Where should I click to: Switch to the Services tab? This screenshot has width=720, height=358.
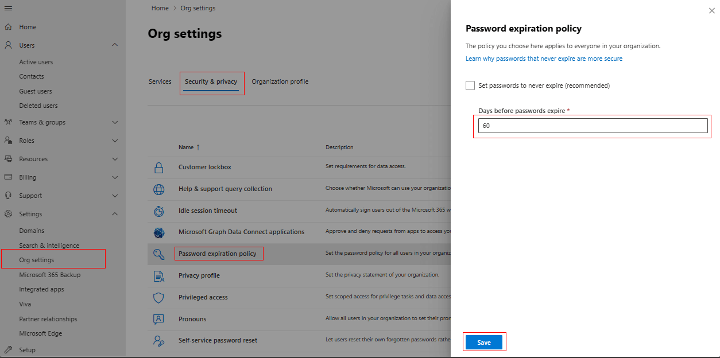[x=160, y=81]
